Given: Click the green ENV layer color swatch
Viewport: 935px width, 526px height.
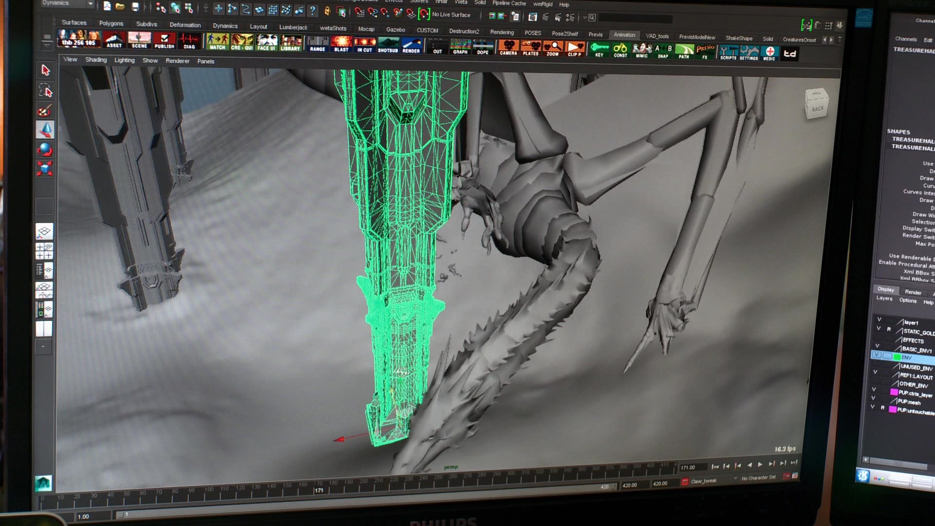Looking at the screenshot, I should pyautogui.click(x=897, y=357).
